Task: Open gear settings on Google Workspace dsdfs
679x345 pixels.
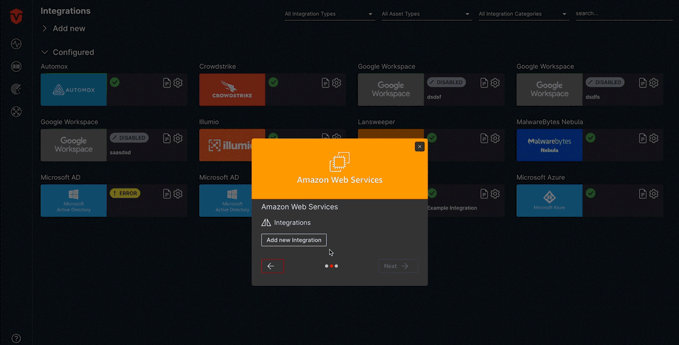Action: (654, 83)
